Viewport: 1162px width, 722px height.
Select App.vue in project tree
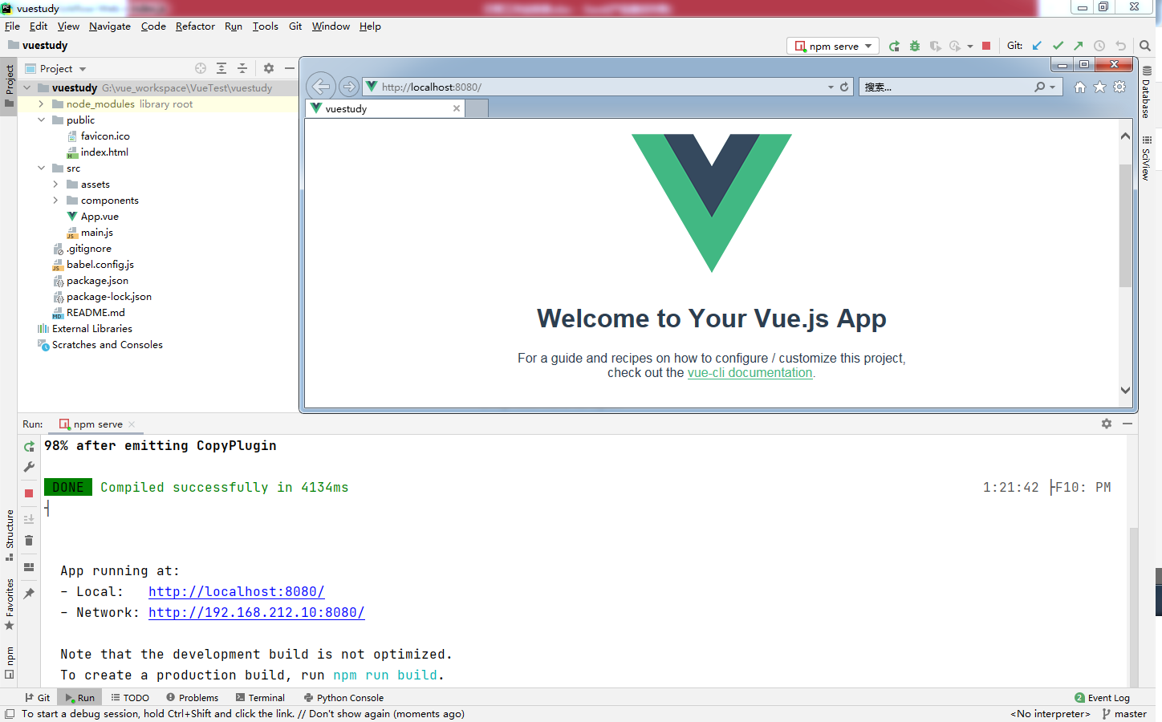[x=100, y=217]
